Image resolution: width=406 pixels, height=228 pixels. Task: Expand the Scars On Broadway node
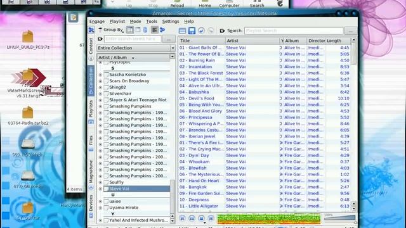pyautogui.click(x=100, y=81)
